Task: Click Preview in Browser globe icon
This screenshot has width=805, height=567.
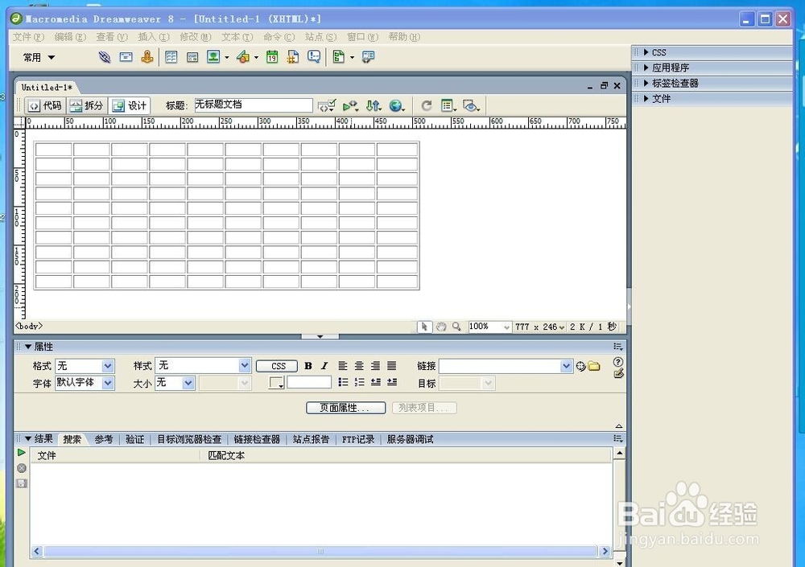Action: pos(397,105)
